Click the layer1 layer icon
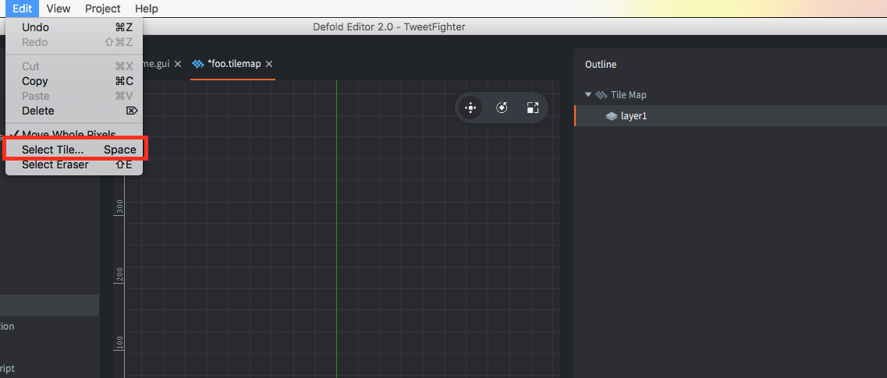Image resolution: width=887 pixels, height=378 pixels. pos(611,116)
